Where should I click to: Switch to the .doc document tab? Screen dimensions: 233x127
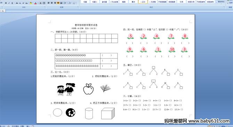(x=3, y=11)
